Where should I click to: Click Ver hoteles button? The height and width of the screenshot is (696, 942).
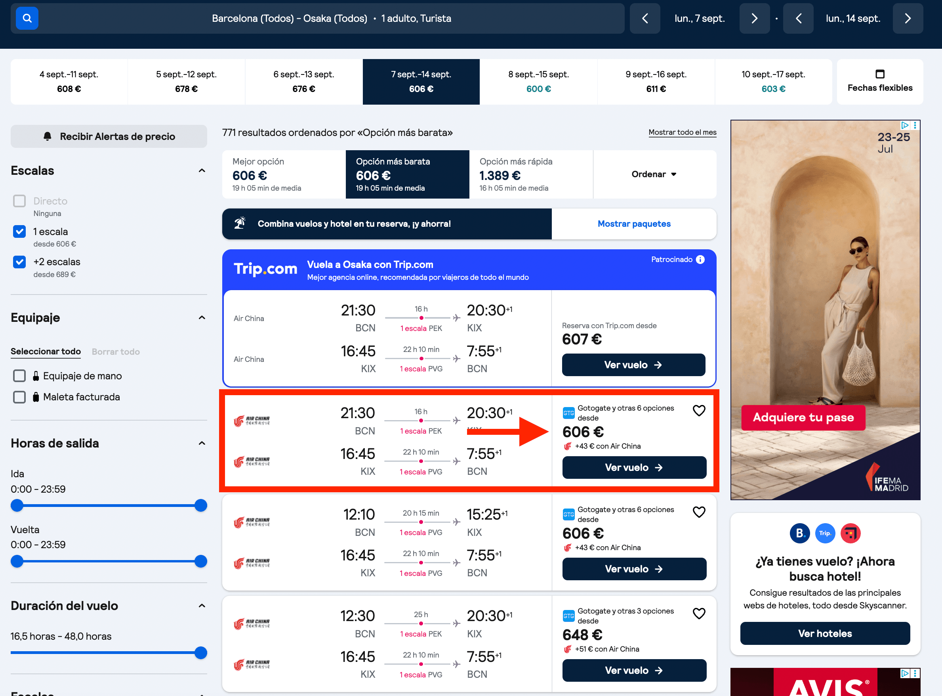[x=825, y=633]
